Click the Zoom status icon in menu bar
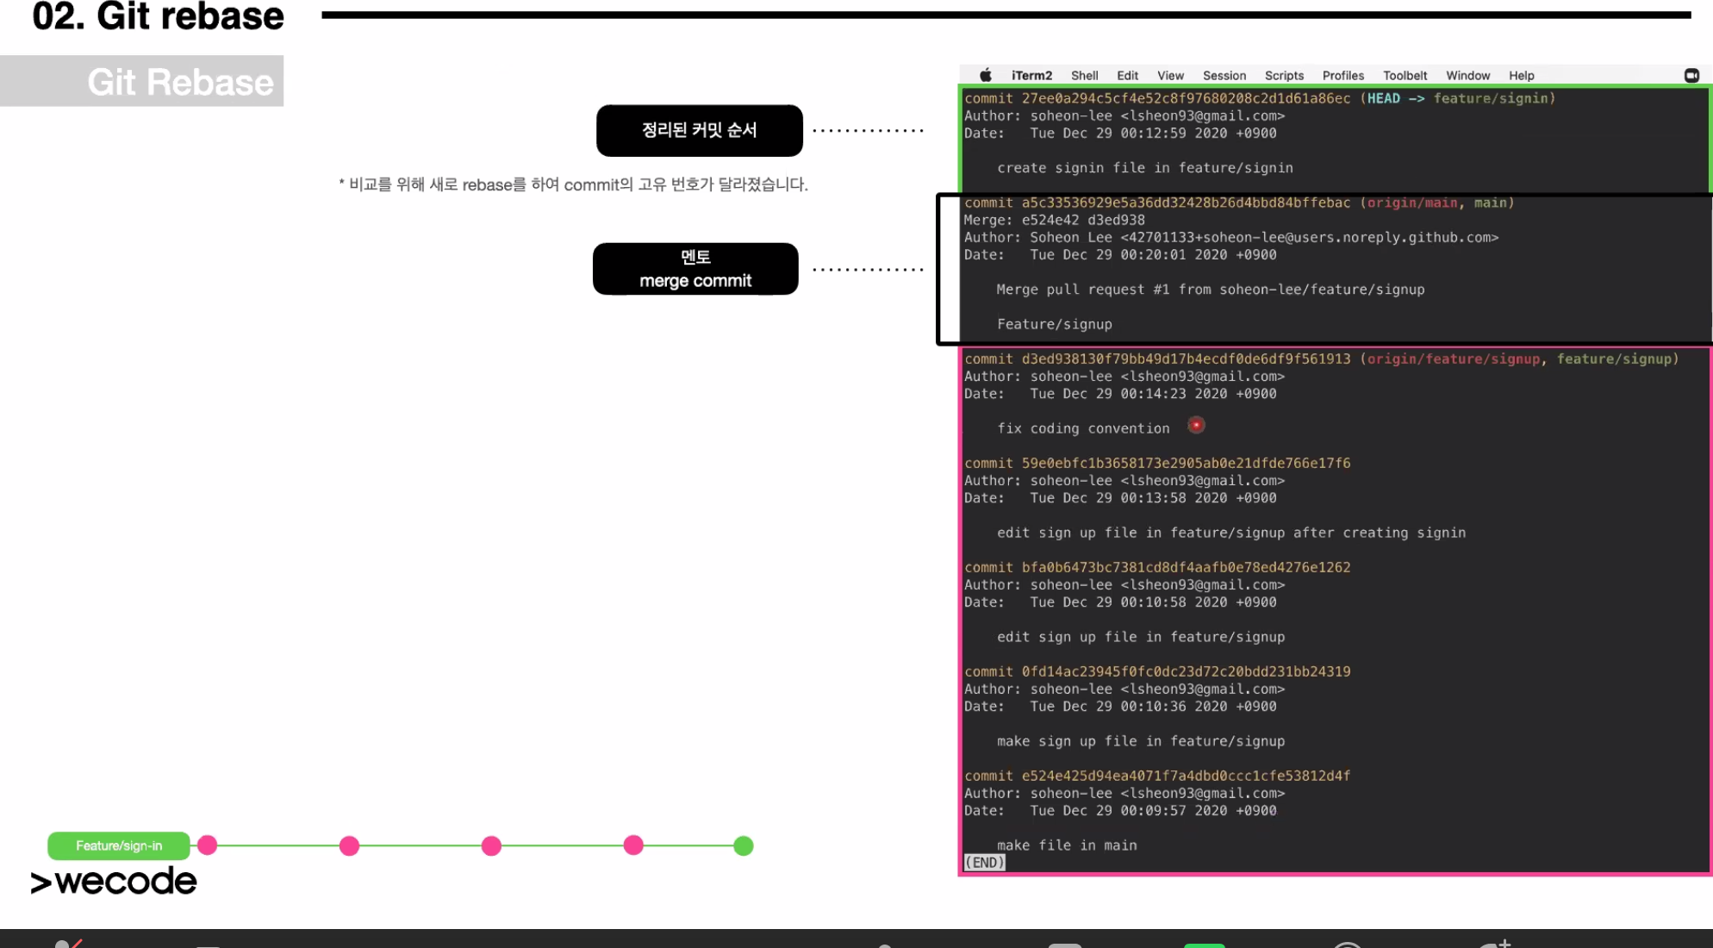Viewport: 1713px width, 948px height. click(1691, 76)
